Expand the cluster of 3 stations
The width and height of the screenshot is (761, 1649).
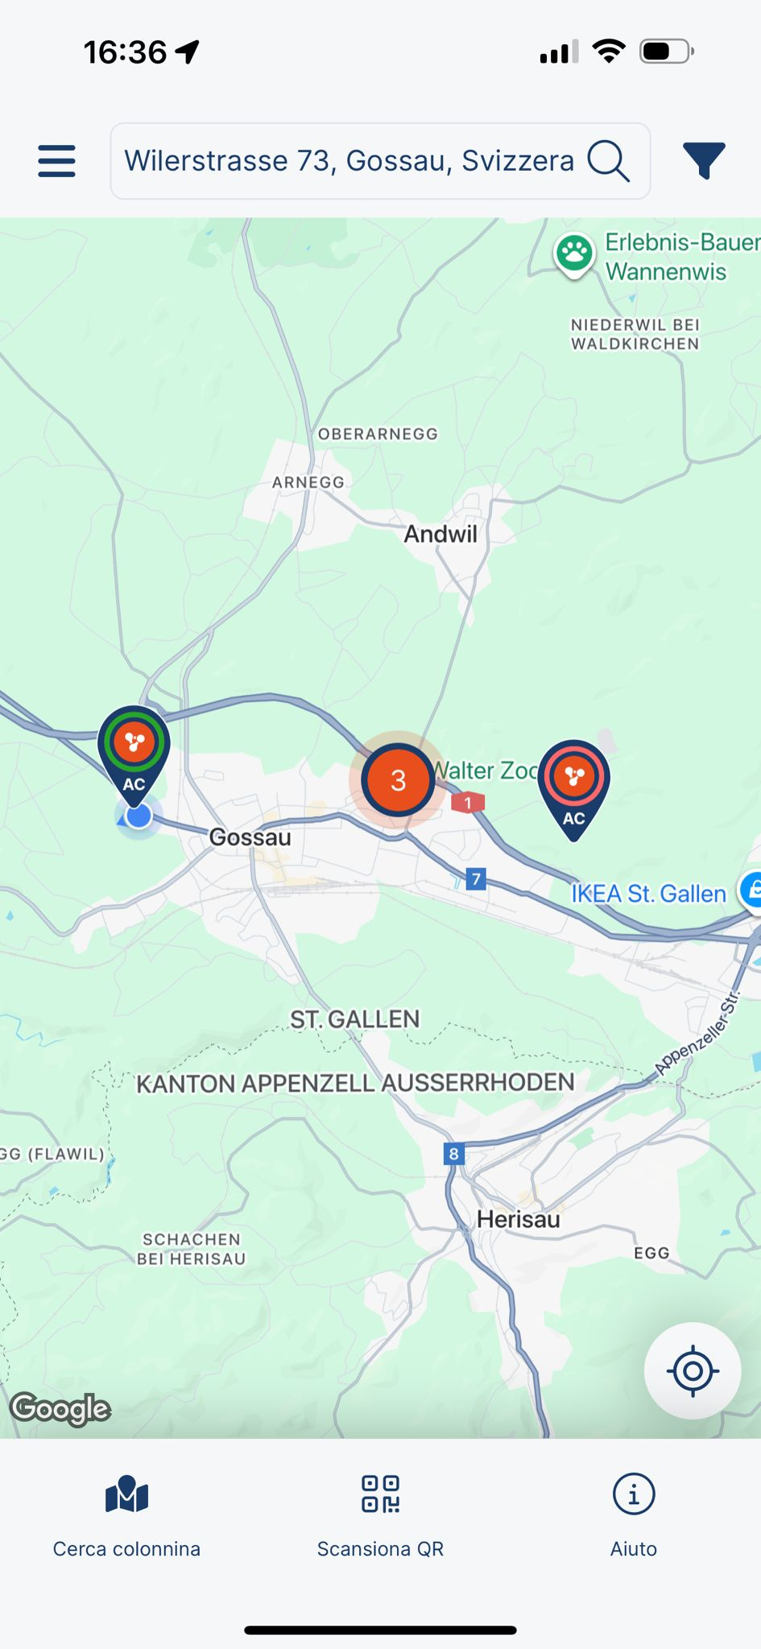tap(398, 779)
